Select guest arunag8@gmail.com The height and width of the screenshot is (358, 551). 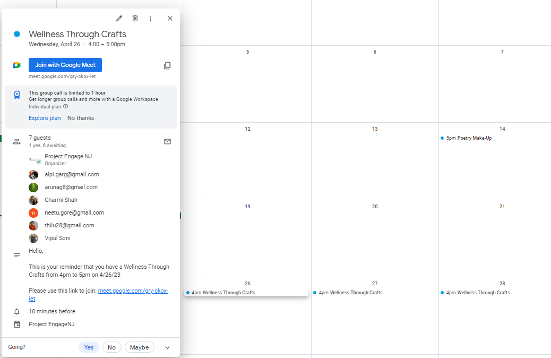[x=71, y=187]
